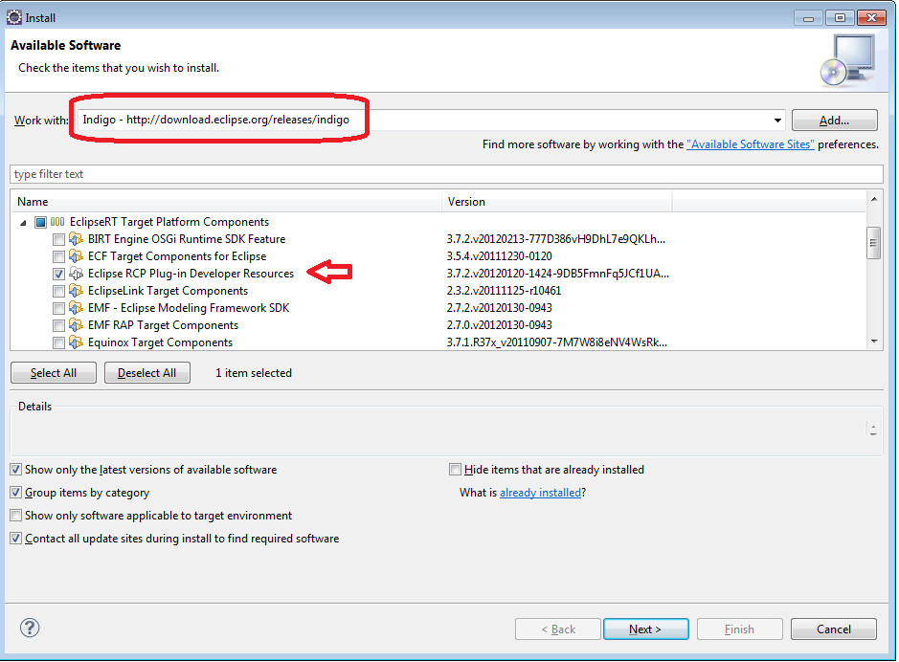Click the computer and CD install wizard image
This screenshot has height=662, width=899.
point(848,60)
